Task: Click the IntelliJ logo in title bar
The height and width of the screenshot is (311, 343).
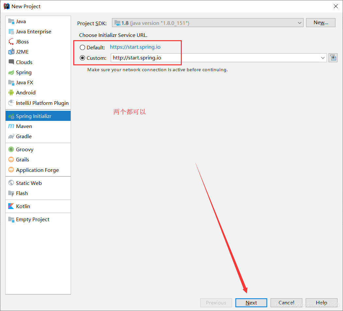Action: tap(7, 6)
